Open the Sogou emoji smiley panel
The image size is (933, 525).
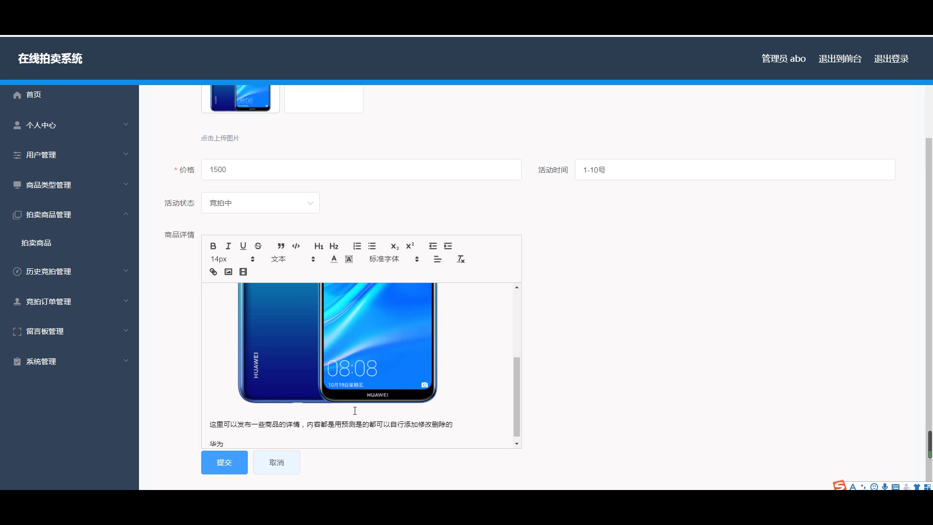pos(874,487)
